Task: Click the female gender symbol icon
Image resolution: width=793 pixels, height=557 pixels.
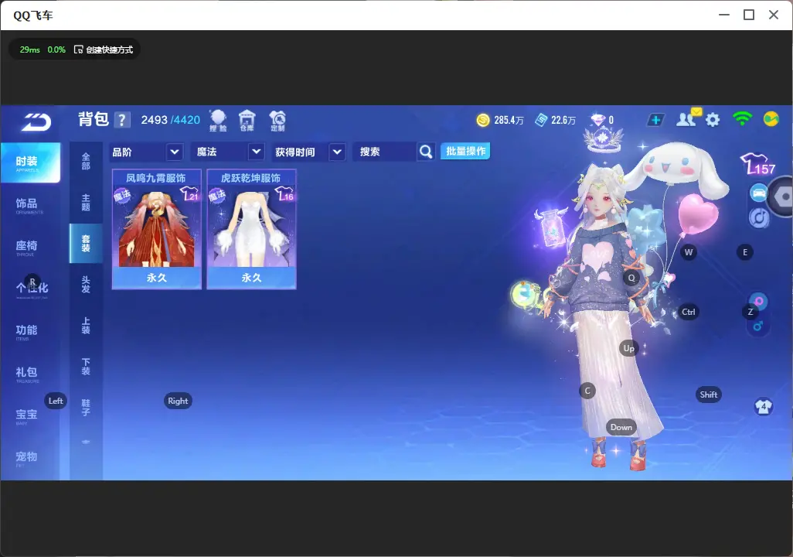Action: click(x=759, y=301)
